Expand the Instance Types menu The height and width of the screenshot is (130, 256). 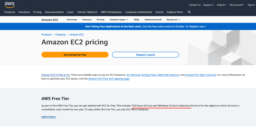119,20
